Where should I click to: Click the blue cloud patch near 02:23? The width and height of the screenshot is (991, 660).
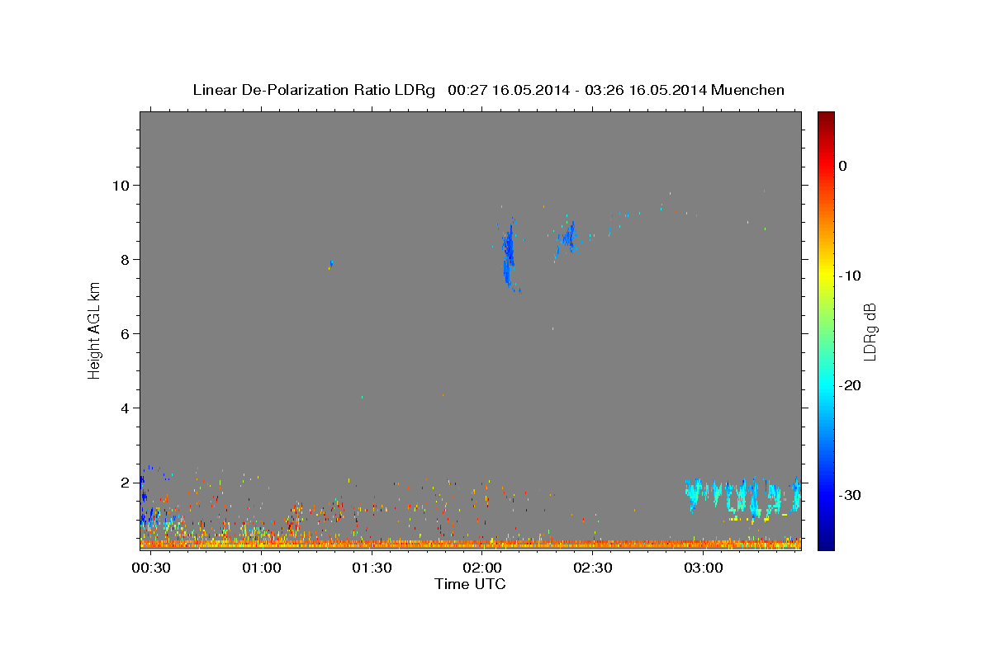(567, 238)
